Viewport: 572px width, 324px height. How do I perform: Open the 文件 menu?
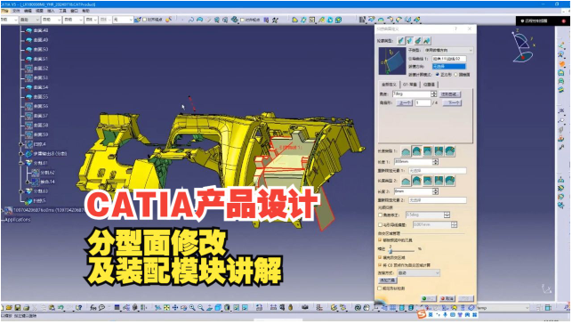pyautogui.click(x=16, y=11)
